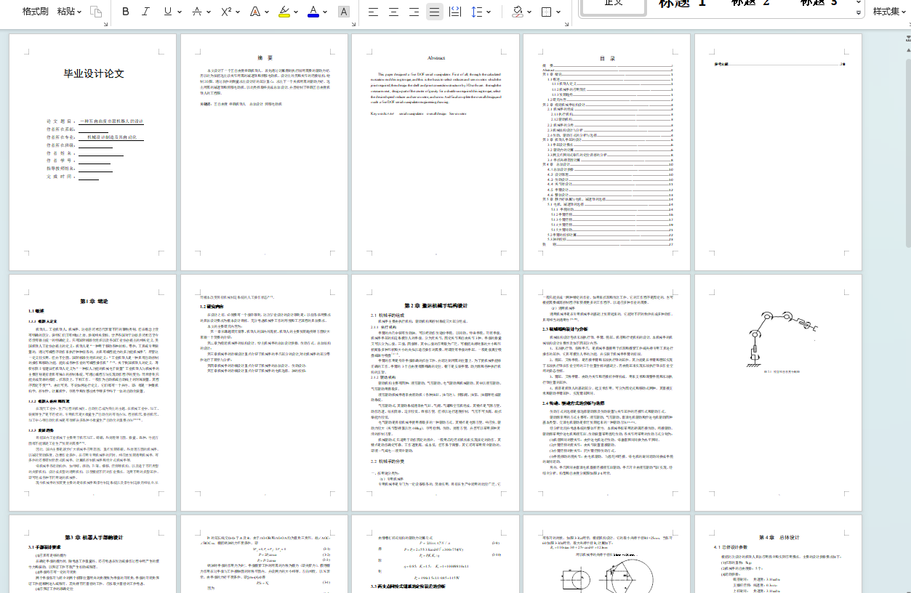Apply blue font color
Image resolution: width=911 pixels, height=593 pixels.
click(x=313, y=12)
